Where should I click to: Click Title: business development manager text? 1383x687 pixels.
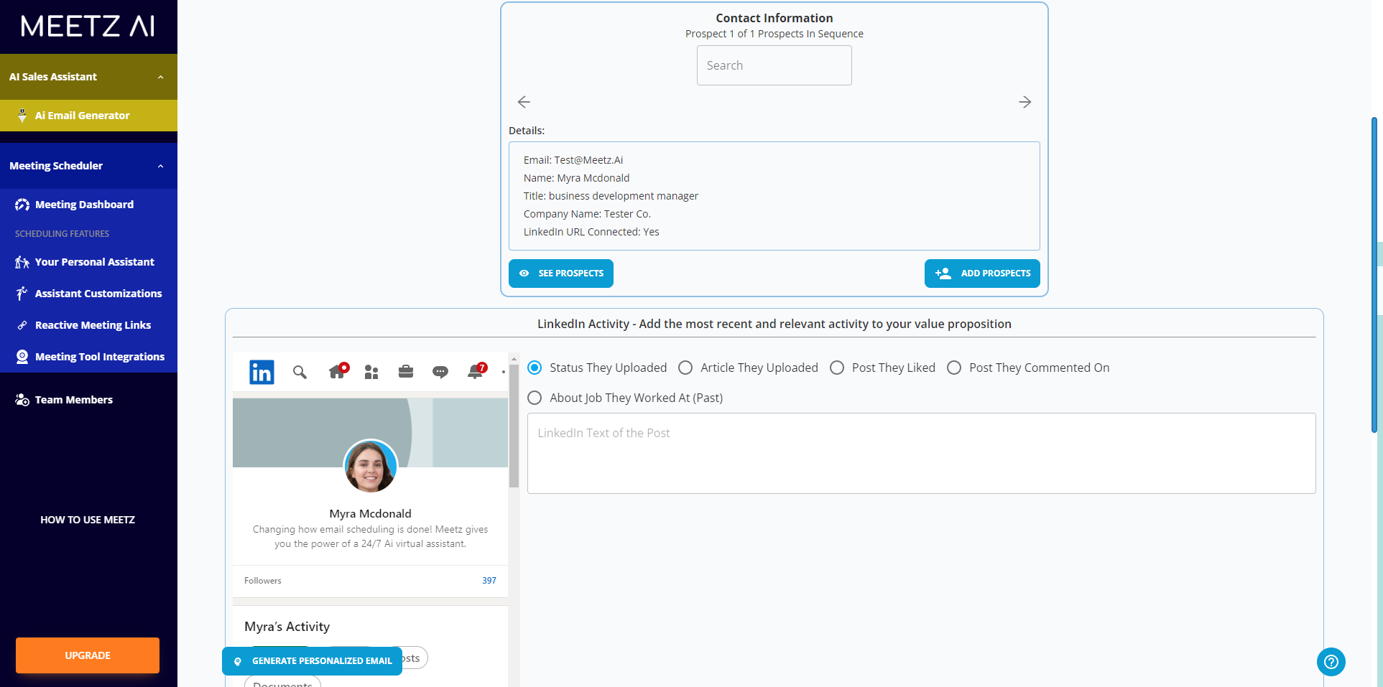coord(611,196)
